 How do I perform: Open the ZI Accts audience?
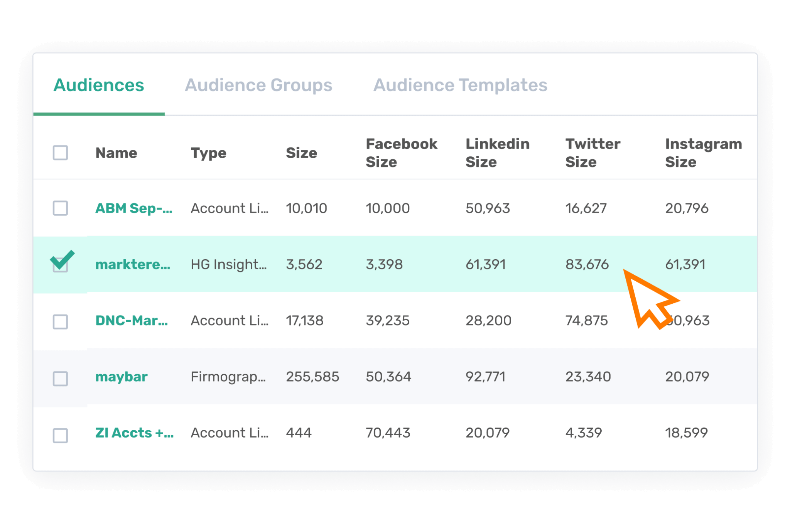(x=134, y=433)
